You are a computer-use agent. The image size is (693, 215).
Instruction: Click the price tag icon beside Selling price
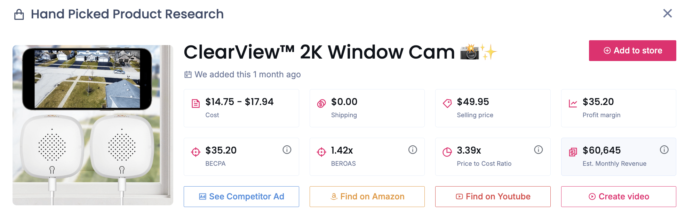coord(447,102)
